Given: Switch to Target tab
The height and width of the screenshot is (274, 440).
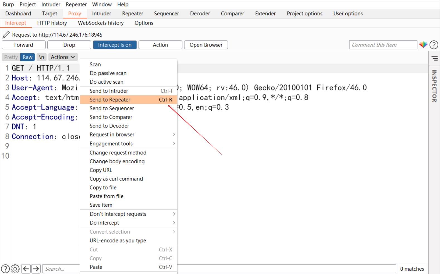Looking at the screenshot, I should 50,13.
